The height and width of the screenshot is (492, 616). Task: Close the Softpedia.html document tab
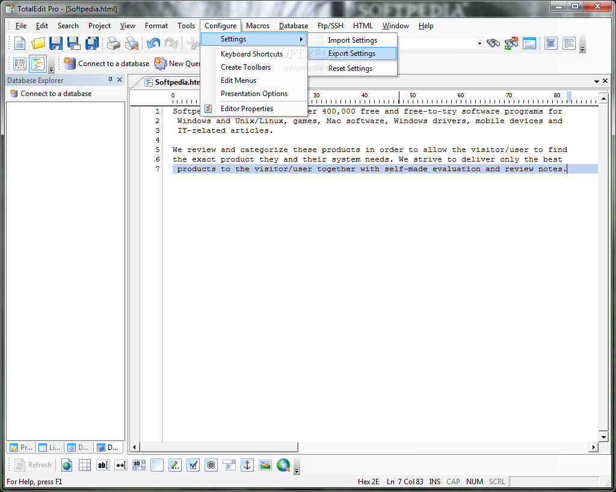click(x=605, y=81)
